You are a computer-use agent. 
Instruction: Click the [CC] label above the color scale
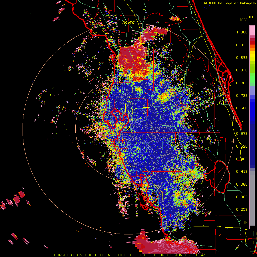[x=244, y=20]
